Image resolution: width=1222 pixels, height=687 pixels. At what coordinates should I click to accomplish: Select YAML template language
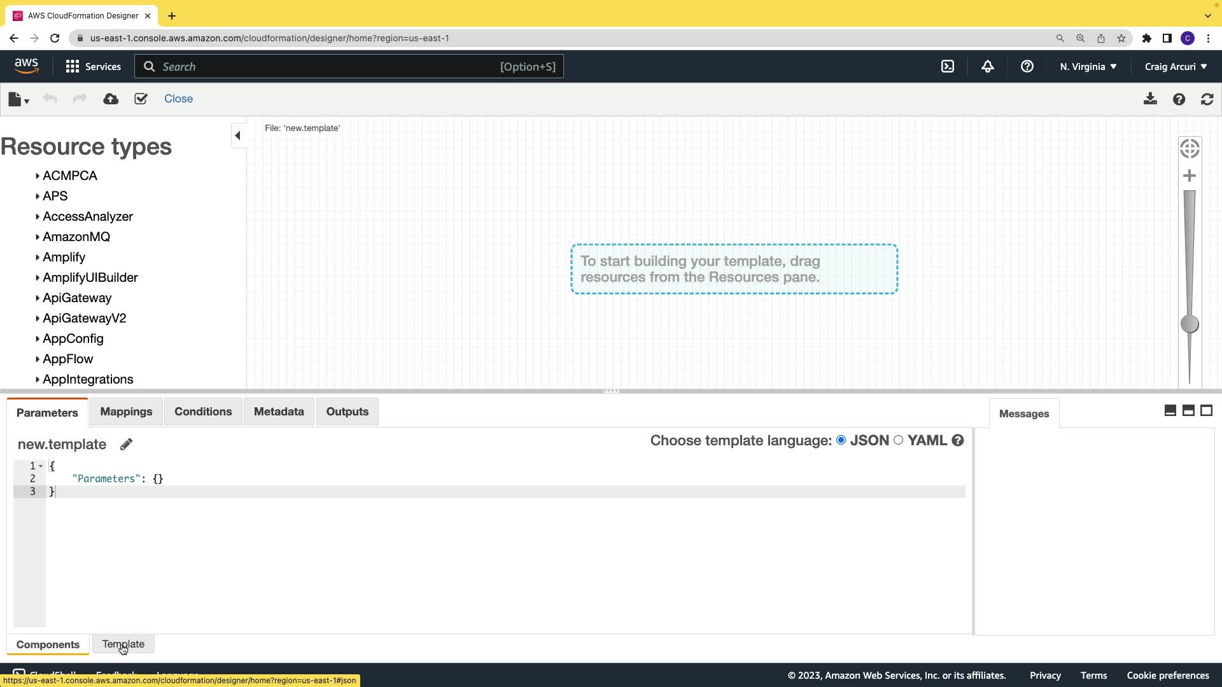point(898,440)
